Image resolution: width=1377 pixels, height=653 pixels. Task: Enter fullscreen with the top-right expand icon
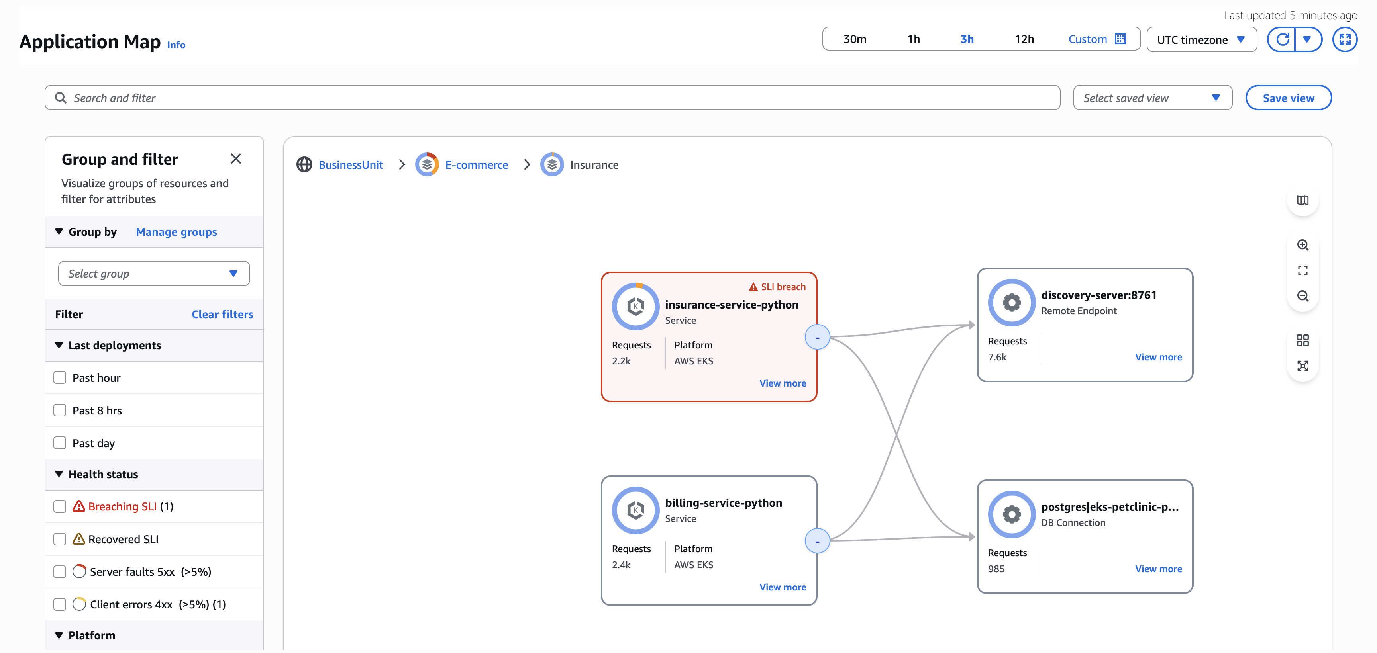click(x=1346, y=39)
